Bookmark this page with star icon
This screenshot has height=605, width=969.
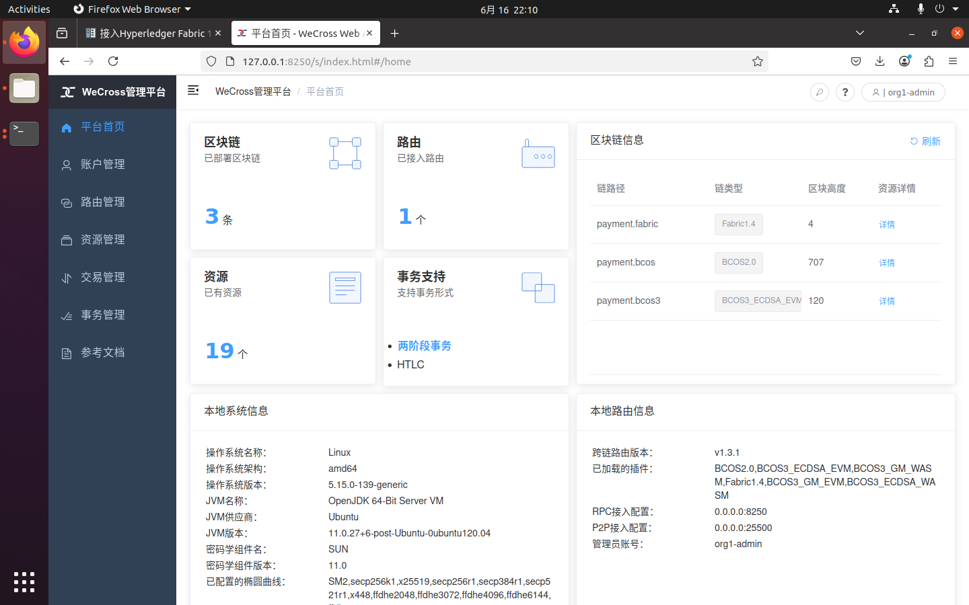[758, 61]
